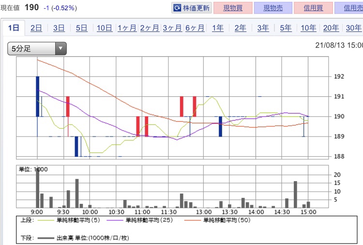
Task: Switch to the 5日 period tab
Action: (81, 28)
